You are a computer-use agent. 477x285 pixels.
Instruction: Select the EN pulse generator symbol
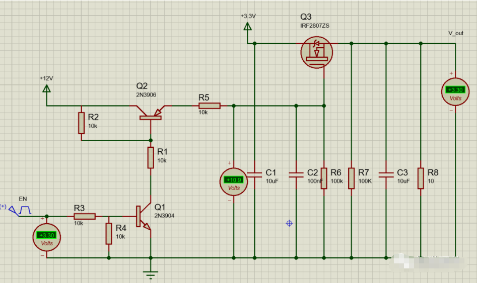point(24,209)
